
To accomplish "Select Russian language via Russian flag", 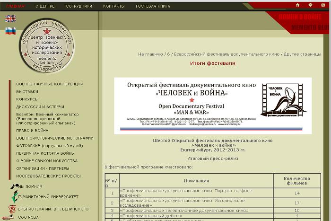I will tap(10, 31).
